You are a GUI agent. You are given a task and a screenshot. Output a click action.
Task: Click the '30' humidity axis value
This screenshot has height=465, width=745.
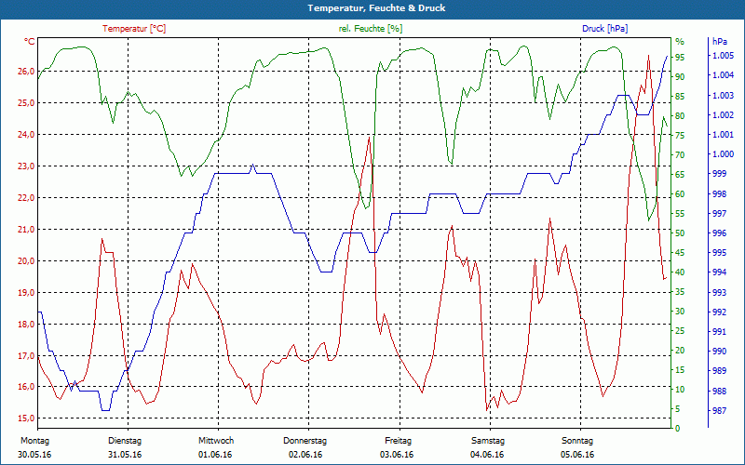click(680, 312)
